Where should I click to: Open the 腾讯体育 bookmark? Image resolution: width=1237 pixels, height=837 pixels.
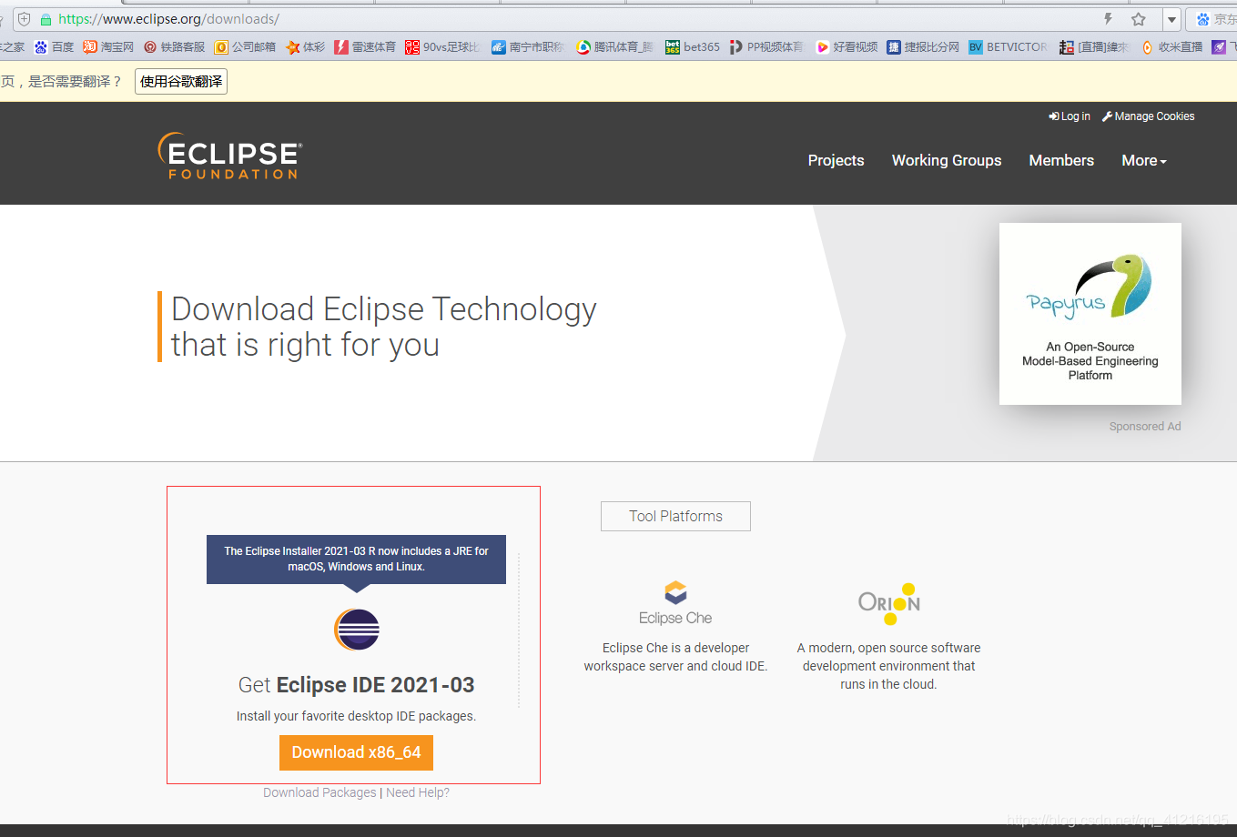(614, 47)
